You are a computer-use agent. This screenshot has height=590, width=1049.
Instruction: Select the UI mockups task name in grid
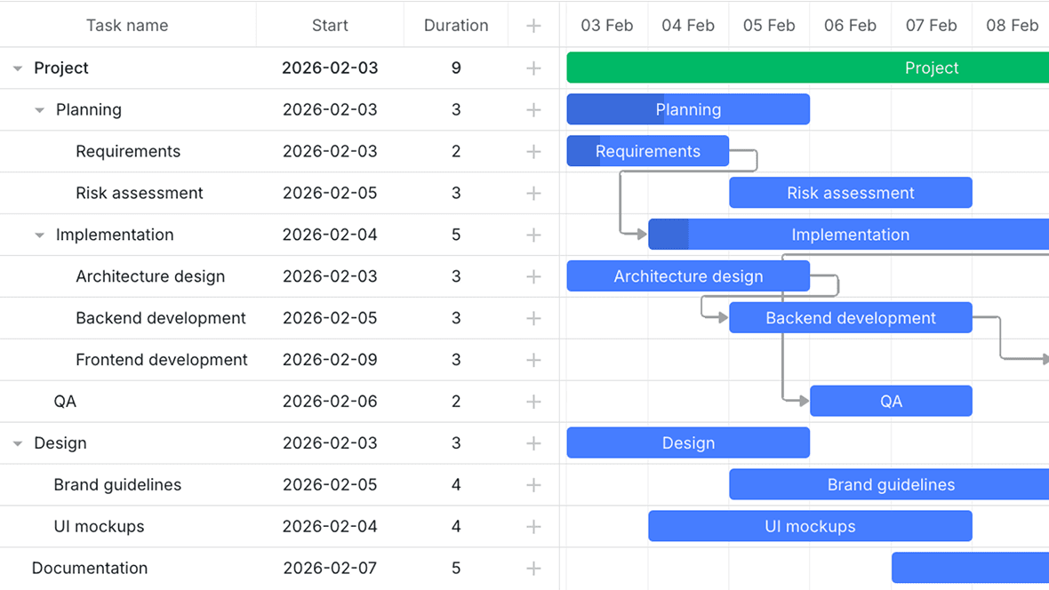click(99, 526)
